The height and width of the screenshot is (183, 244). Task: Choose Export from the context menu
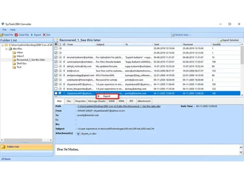(x=107, y=96)
